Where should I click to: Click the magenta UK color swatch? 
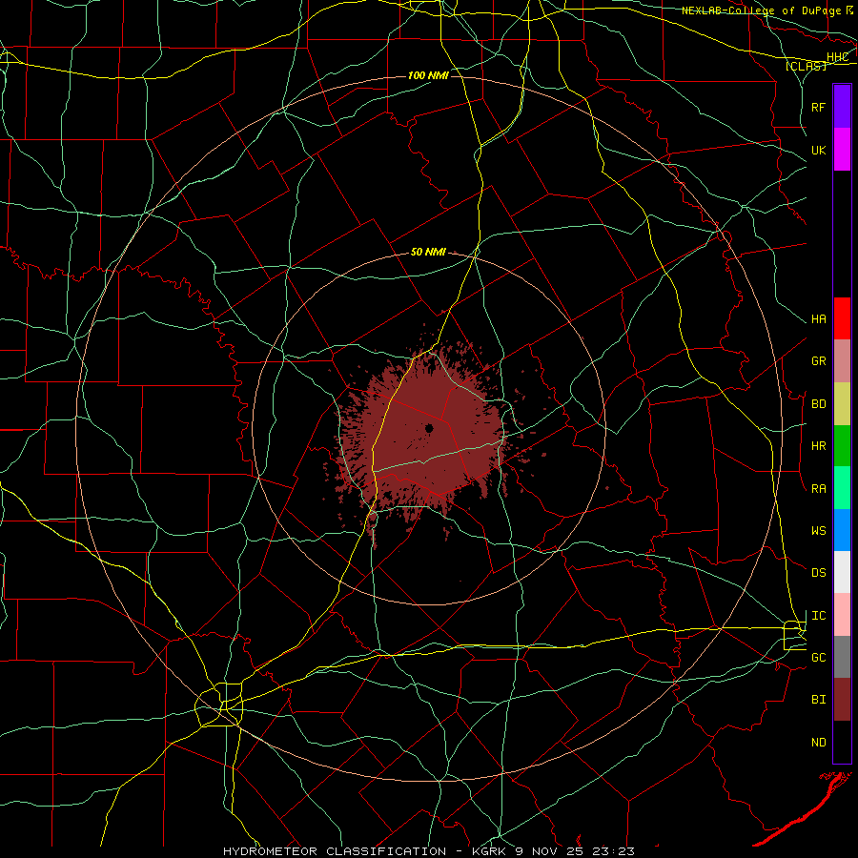842,150
